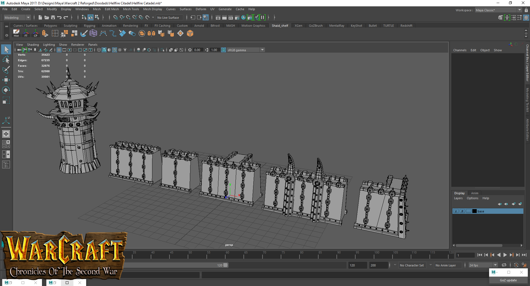Toggle looping playback icon
The height and width of the screenshot is (286, 530).
pos(504,265)
